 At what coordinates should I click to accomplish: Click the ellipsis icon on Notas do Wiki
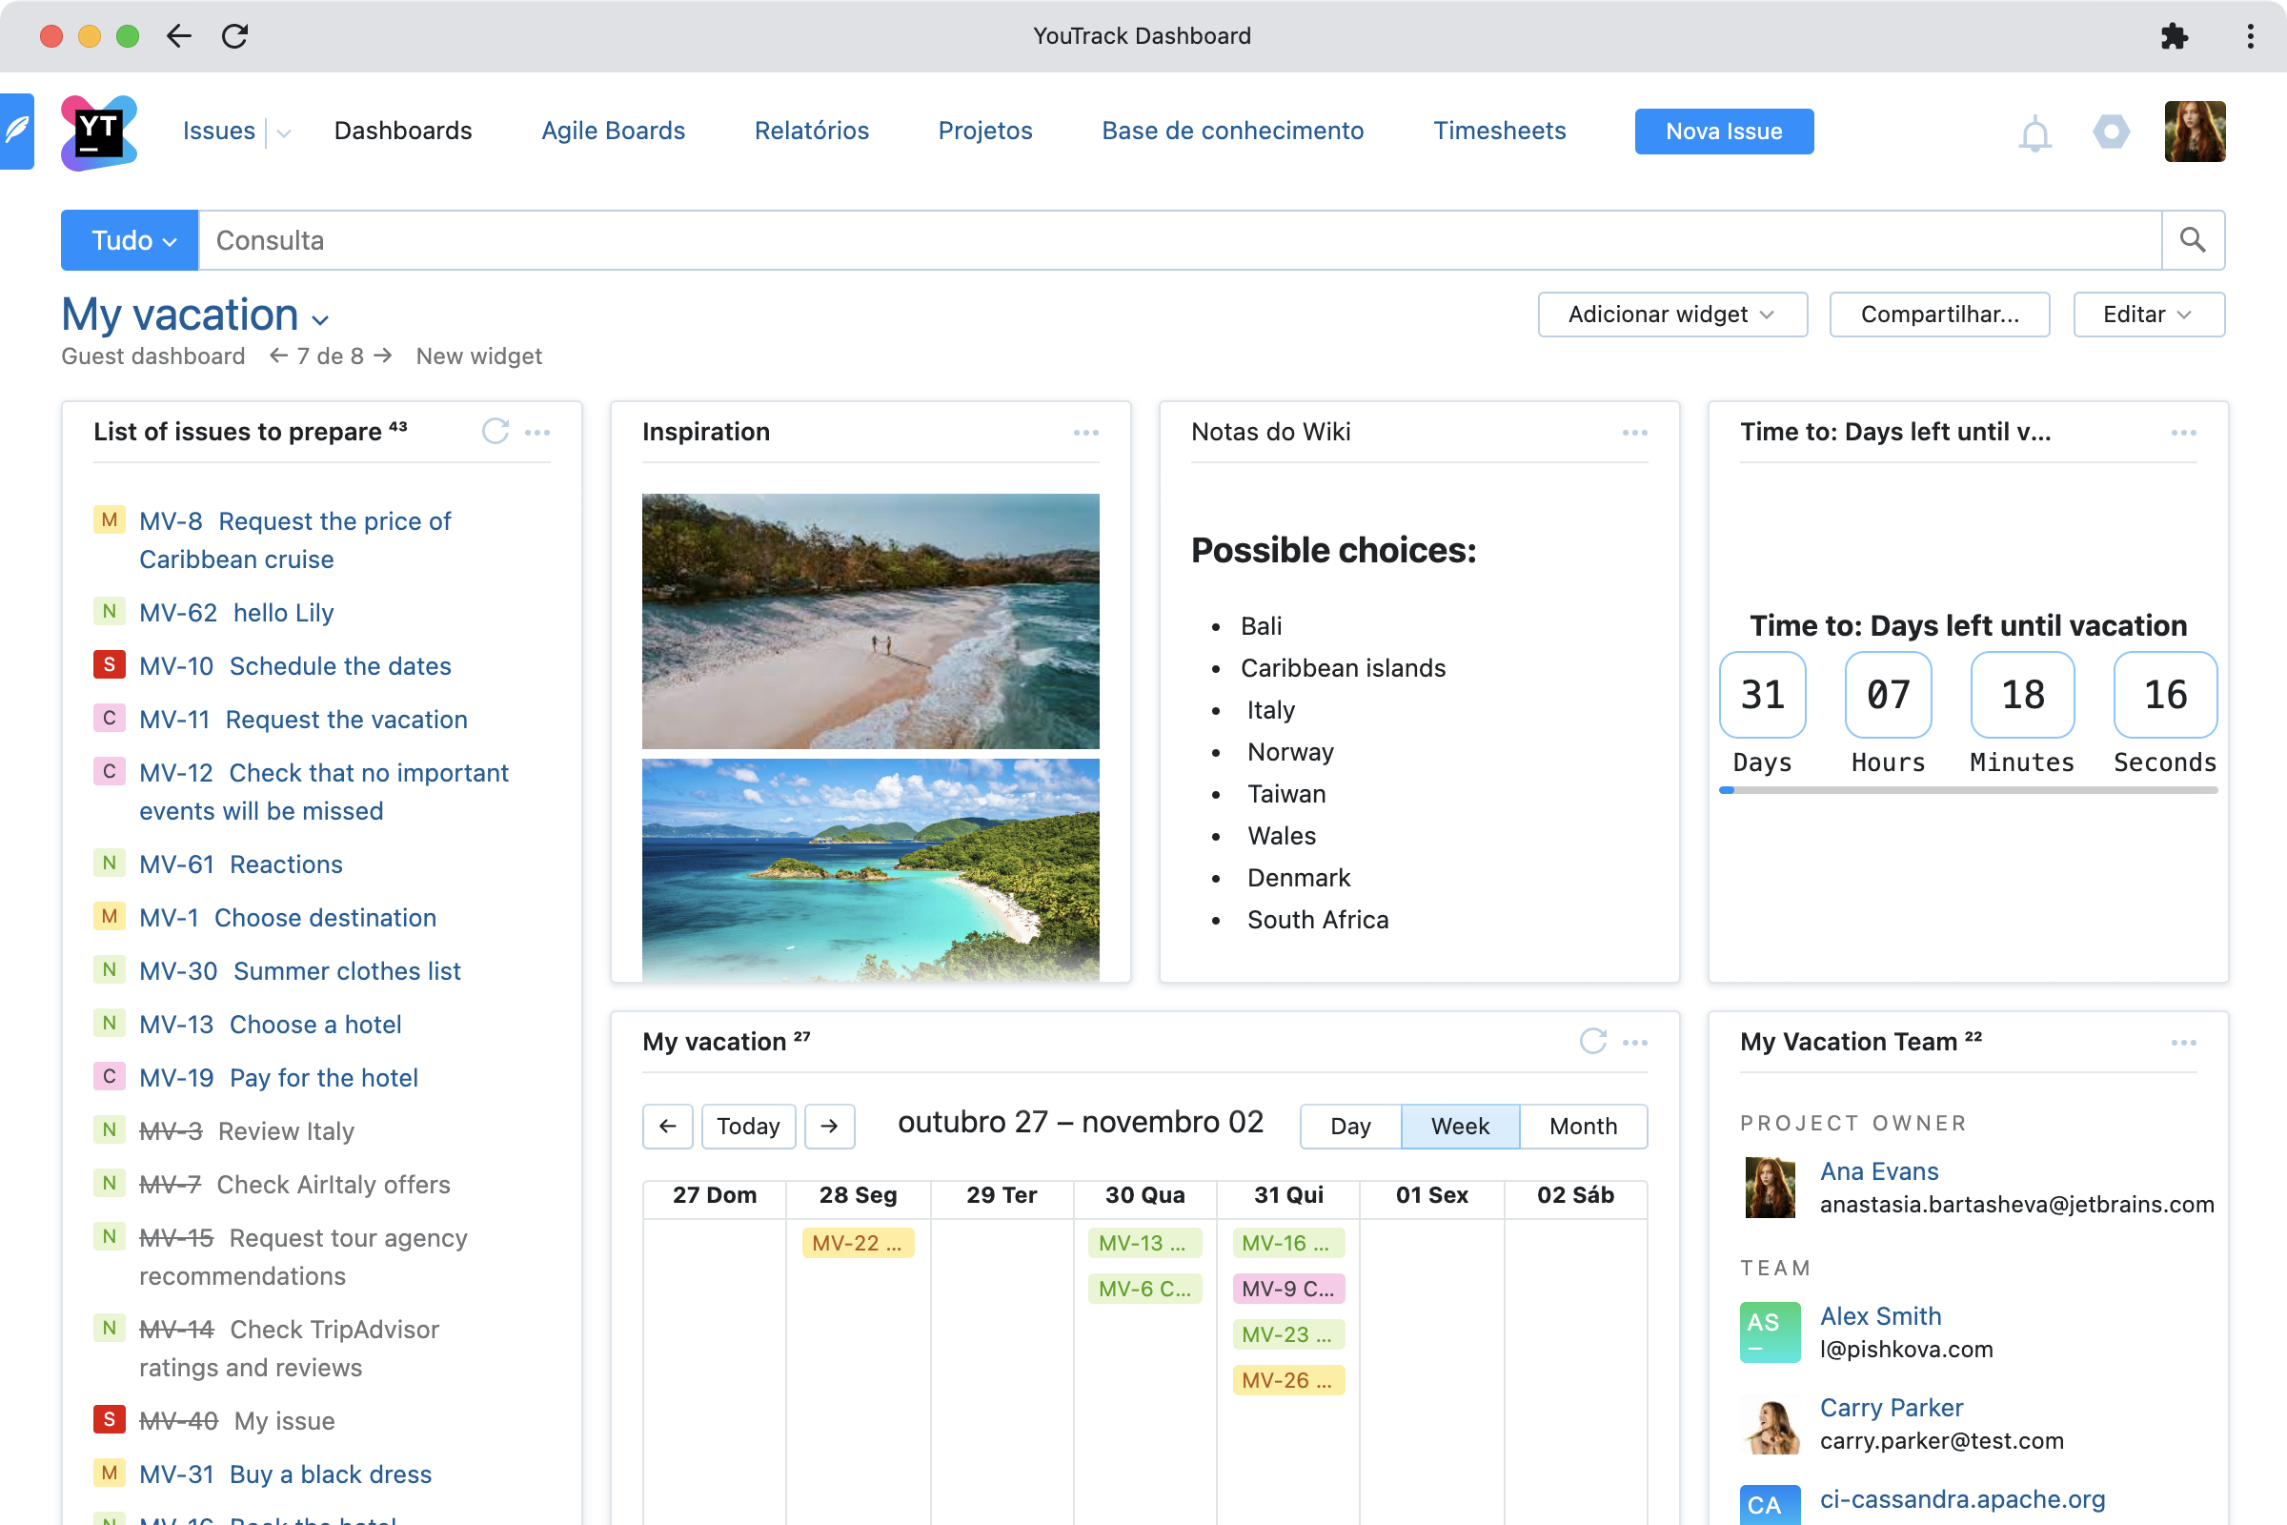point(1635,433)
